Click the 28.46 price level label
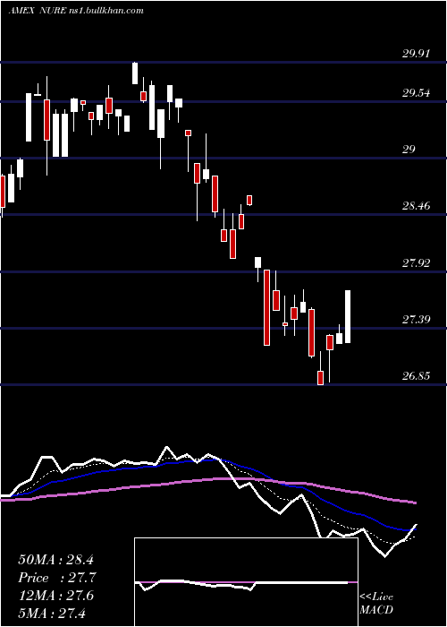The width and height of the screenshot is (447, 627). click(416, 206)
